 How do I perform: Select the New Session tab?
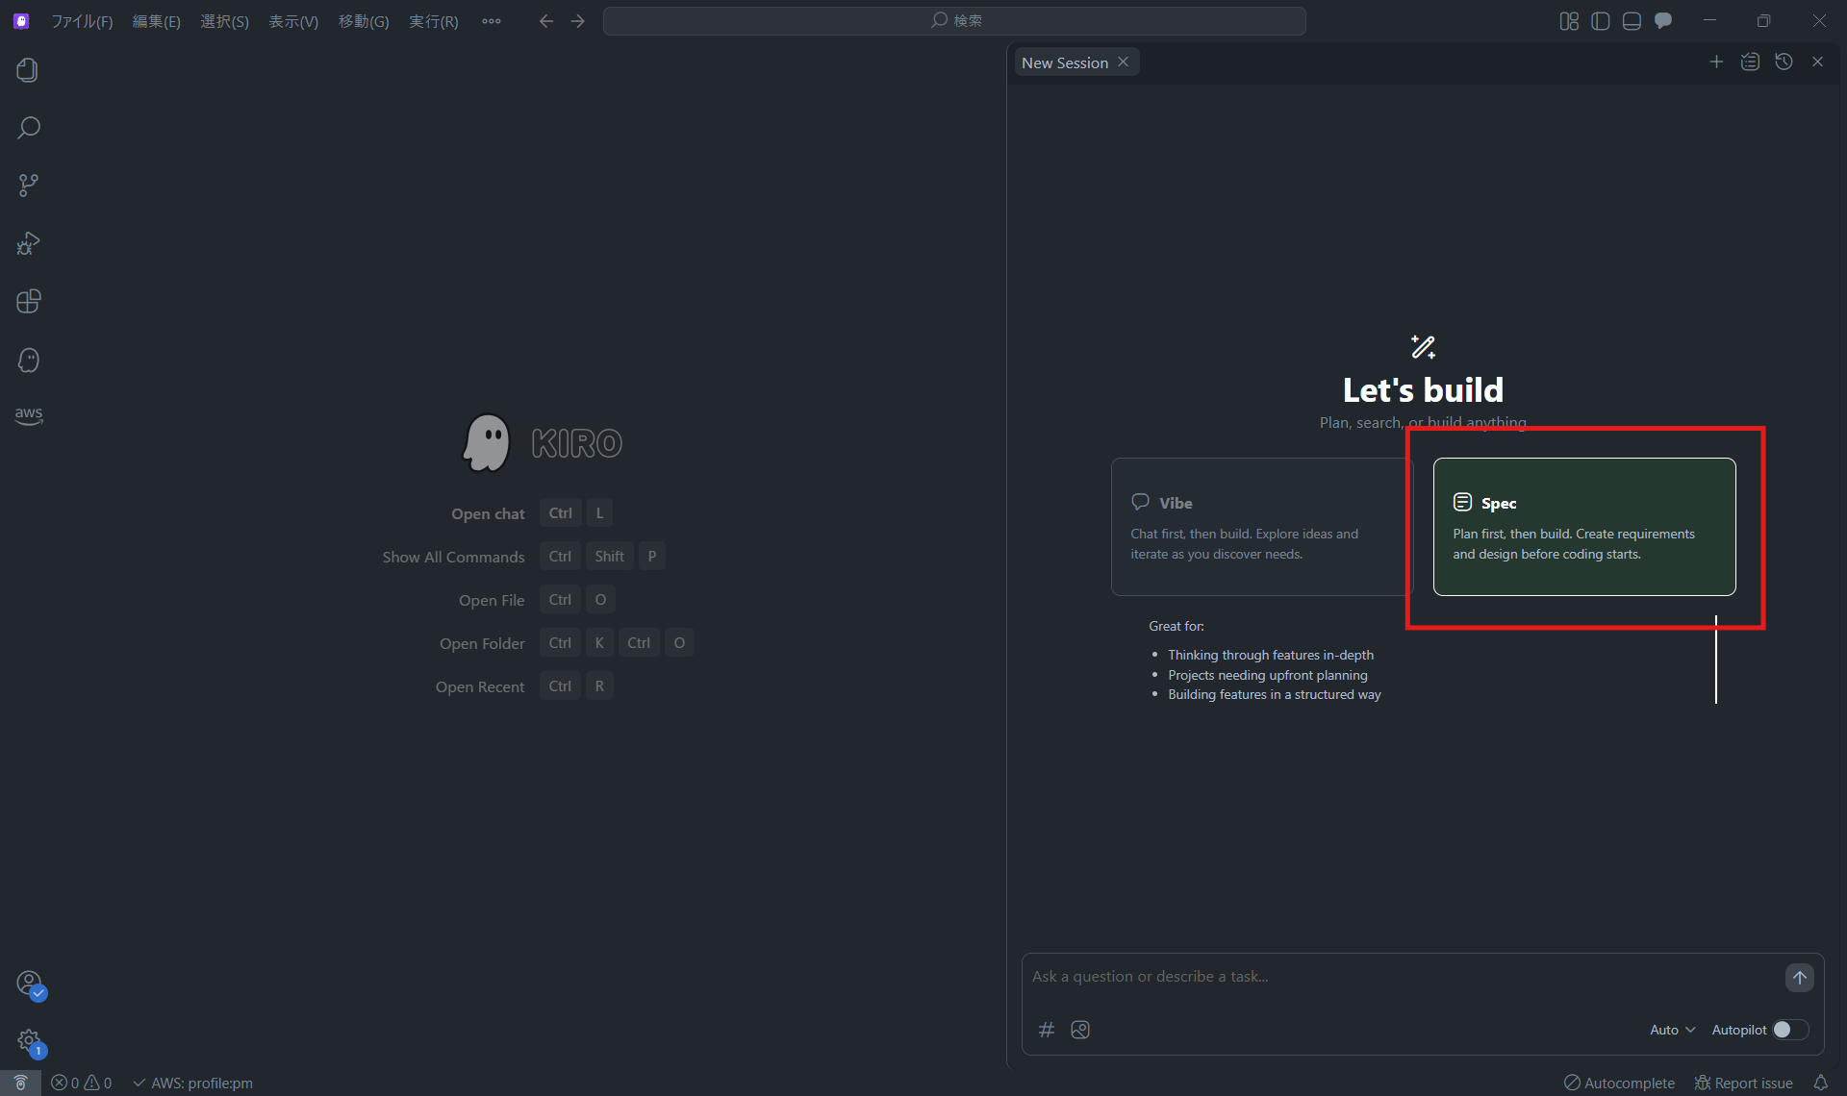click(x=1064, y=62)
